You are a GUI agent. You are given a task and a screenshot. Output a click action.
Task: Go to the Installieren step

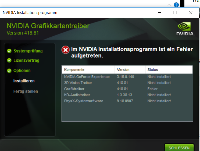[24, 81]
